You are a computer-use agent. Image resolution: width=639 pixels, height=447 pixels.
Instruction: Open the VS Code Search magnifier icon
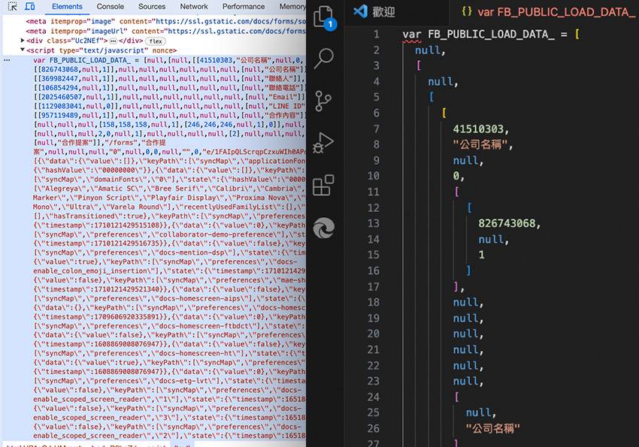[324, 59]
